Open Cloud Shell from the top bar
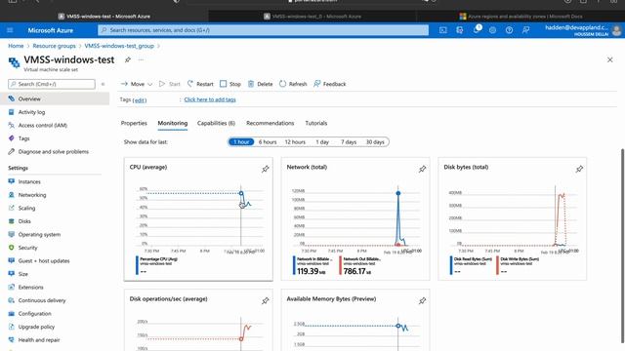625x351 pixels. coord(442,30)
